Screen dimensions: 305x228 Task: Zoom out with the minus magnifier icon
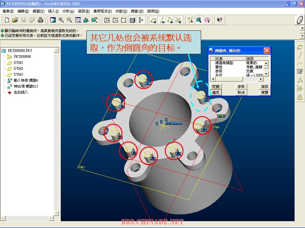pos(70,20)
